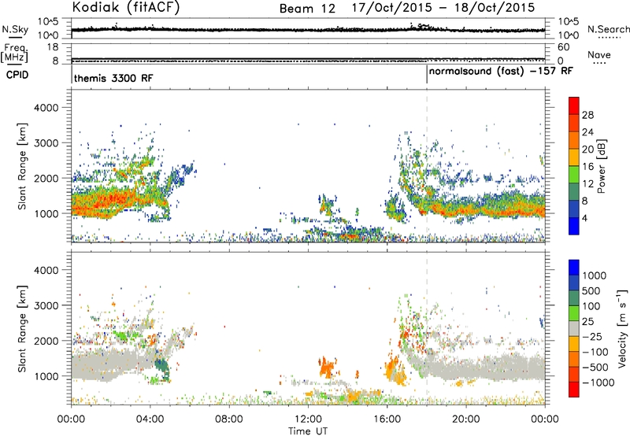Click the 'N.Sky' legend label
The image size is (630, 436).
(x=15, y=29)
